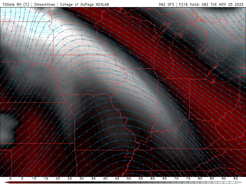Click the '80' colorbar scale label
This screenshot has height=184, width=246.
200,178
